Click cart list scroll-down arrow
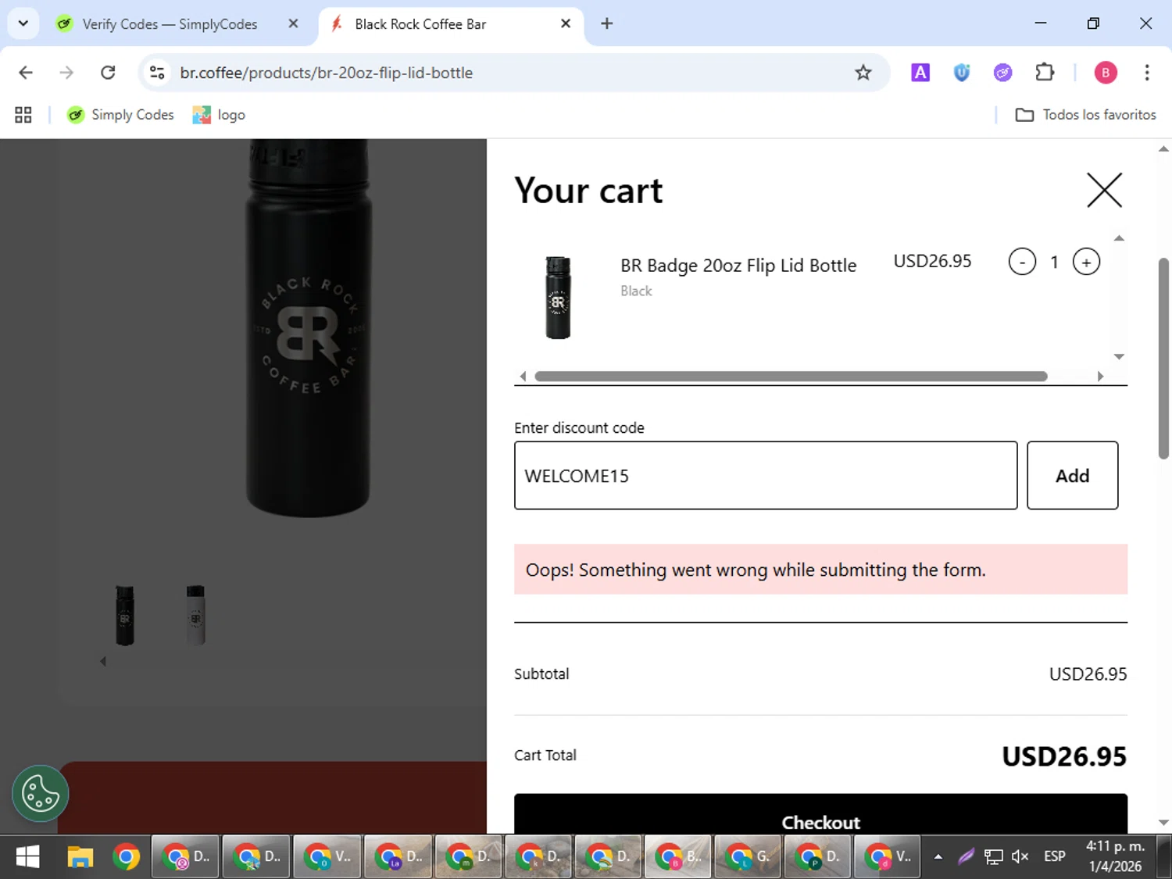 point(1119,356)
